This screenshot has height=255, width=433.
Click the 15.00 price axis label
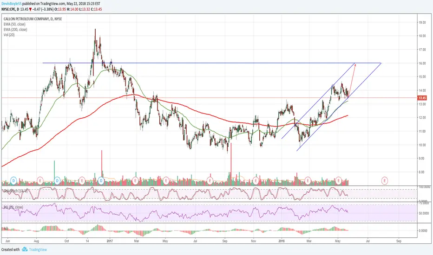[x=422, y=77]
